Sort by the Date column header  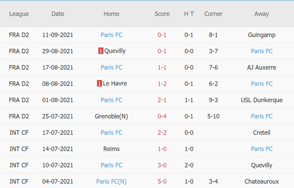pos(58,14)
